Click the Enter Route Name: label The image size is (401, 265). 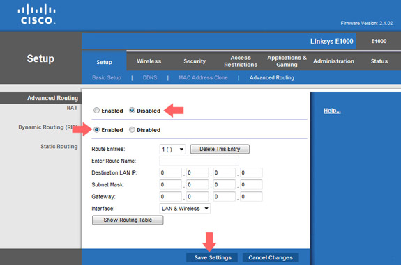pyautogui.click(x=114, y=161)
